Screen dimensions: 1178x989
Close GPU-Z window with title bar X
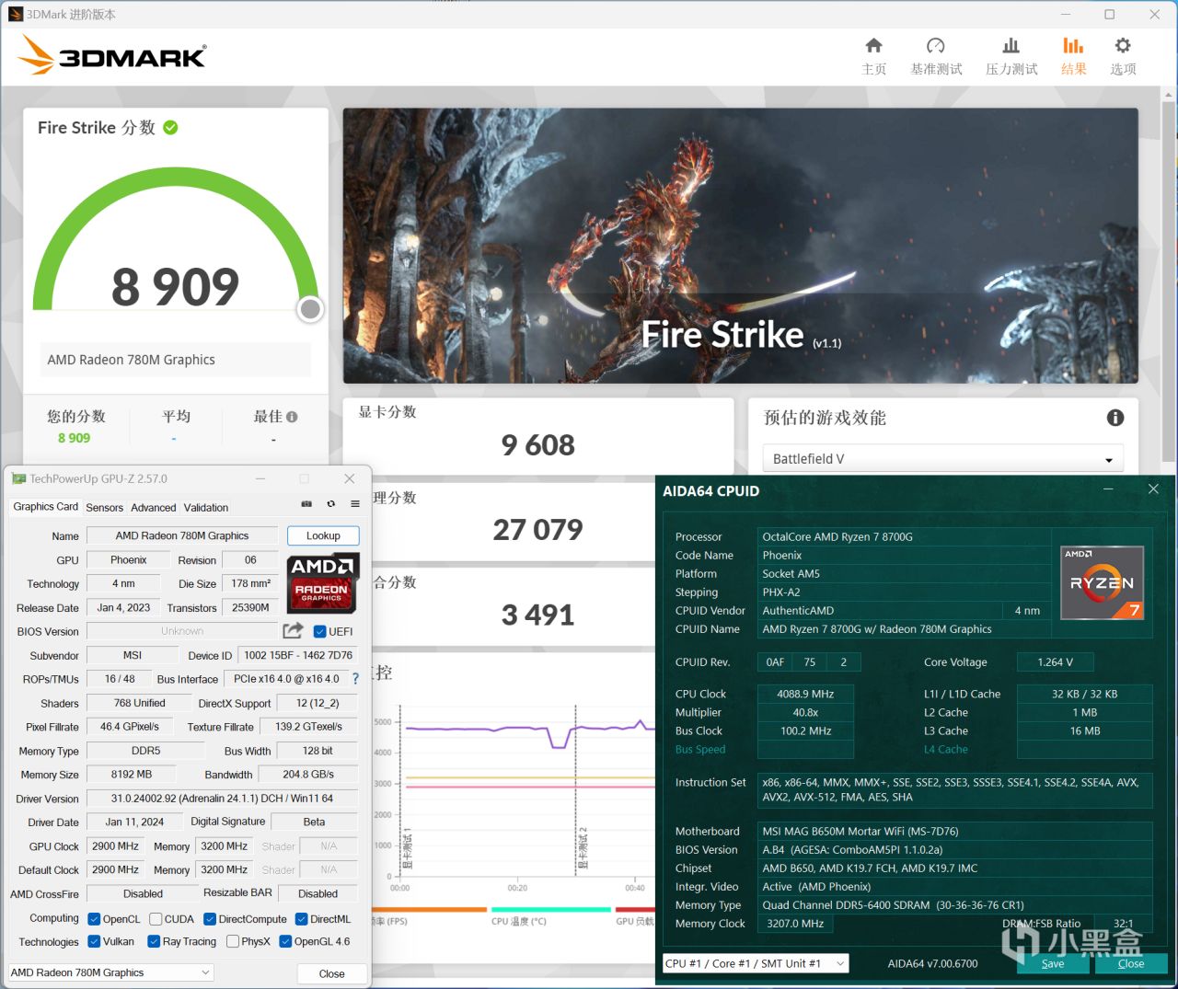tap(349, 478)
